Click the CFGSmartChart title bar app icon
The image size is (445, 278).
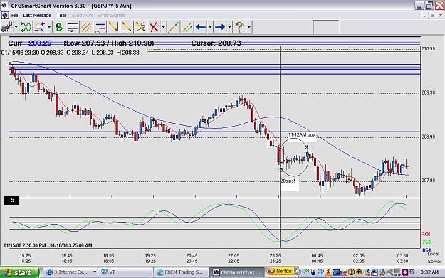tap(4, 6)
